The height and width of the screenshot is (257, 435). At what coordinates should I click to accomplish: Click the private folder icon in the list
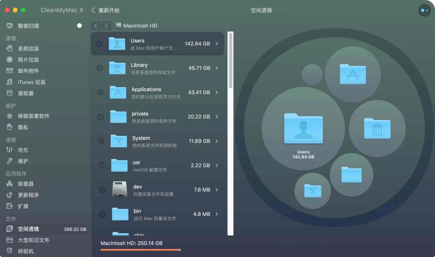pyautogui.click(x=118, y=116)
